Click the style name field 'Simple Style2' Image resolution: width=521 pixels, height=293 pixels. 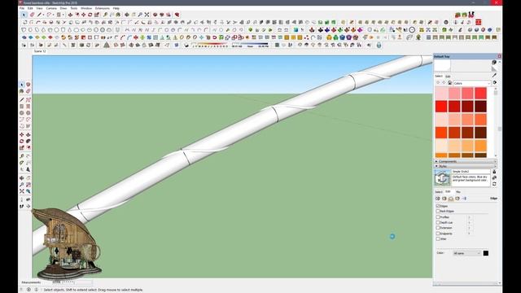pos(471,172)
